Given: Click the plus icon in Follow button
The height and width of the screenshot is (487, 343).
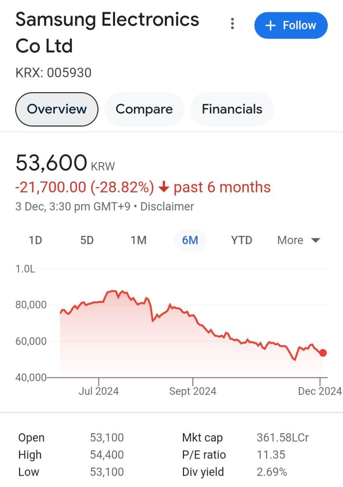Looking at the screenshot, I should 270,26.
